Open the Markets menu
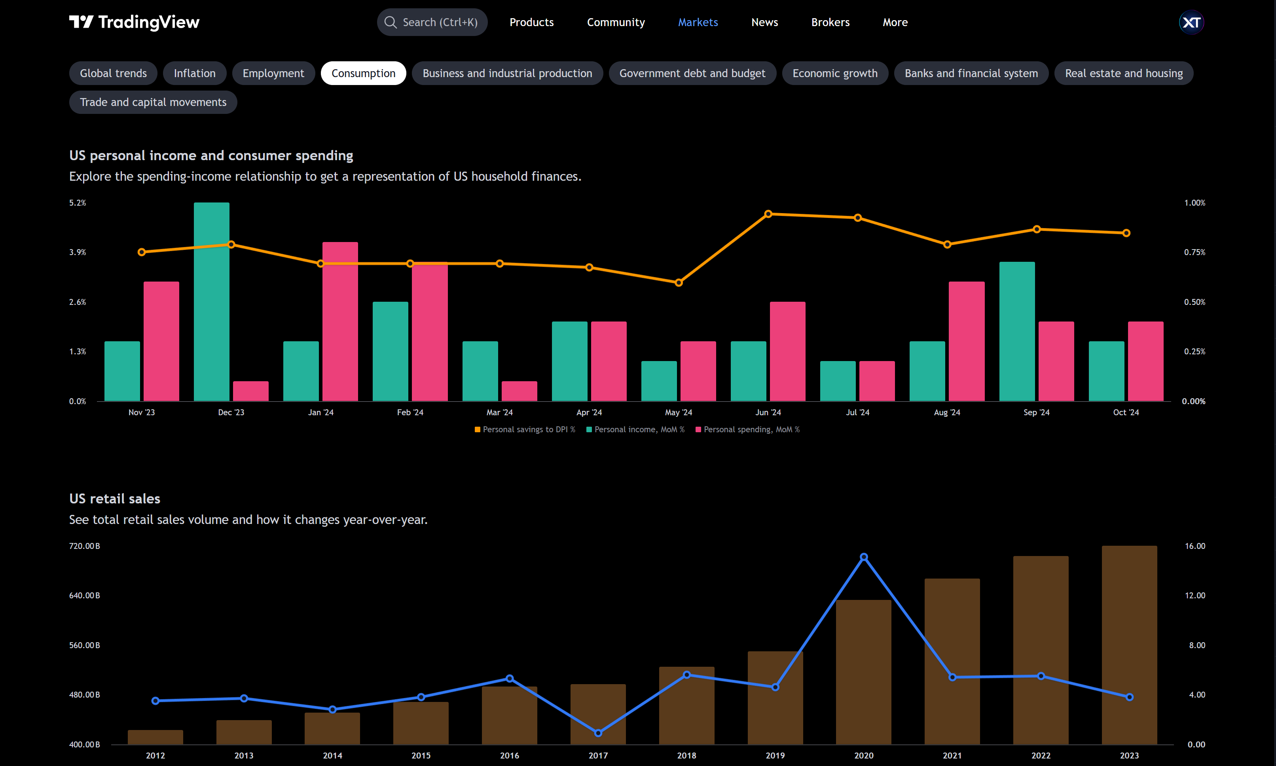 (x=698, y=22)
